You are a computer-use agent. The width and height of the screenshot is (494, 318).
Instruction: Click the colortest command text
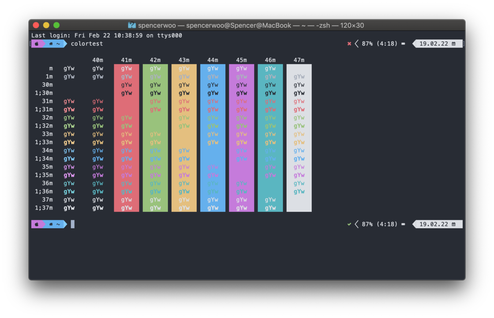(86, 44)
